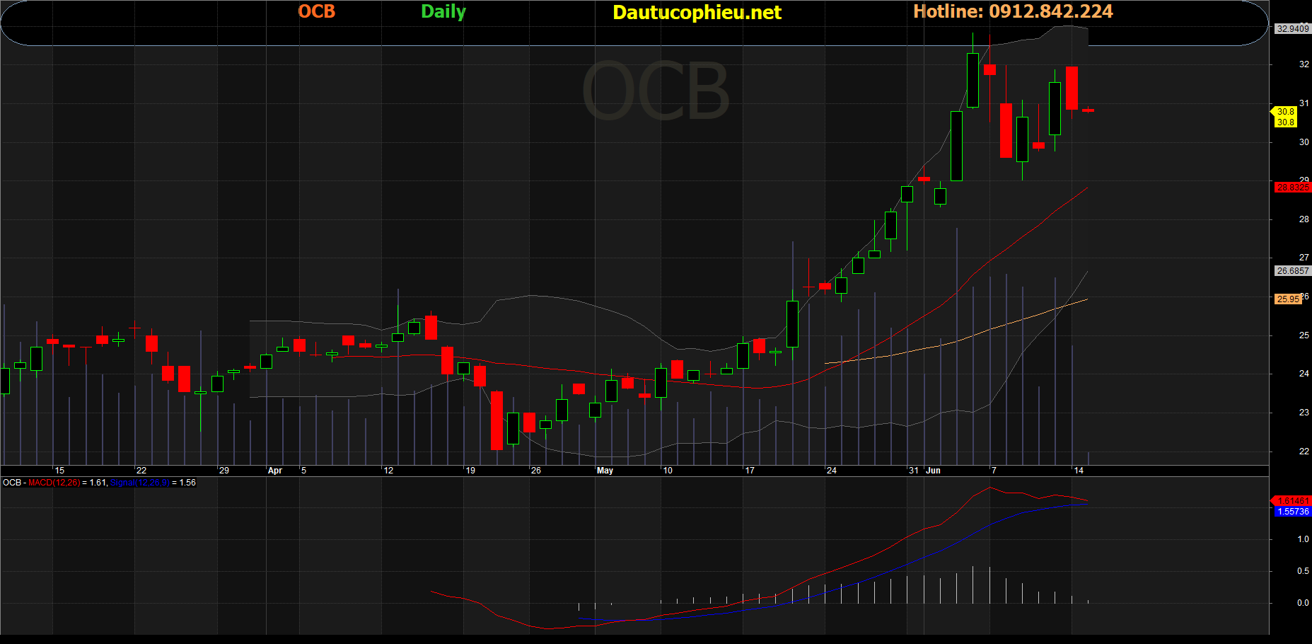This screenshot has width=1312, height=644.
Task: Click the Hotline 0912.842.224 text
Action: pyautogui.click(x=1013, y=11)
